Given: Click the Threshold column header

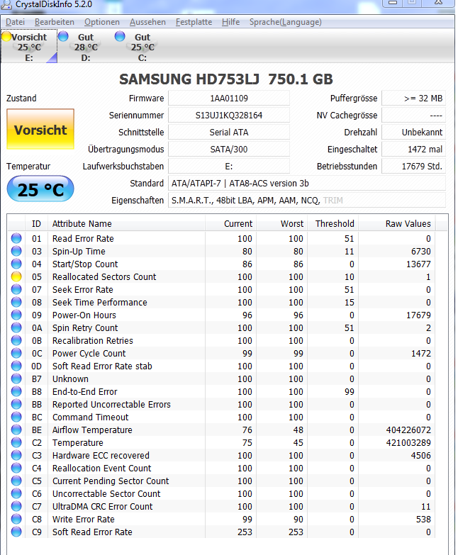Looking at the screenshot, I should tap(333, 223).
